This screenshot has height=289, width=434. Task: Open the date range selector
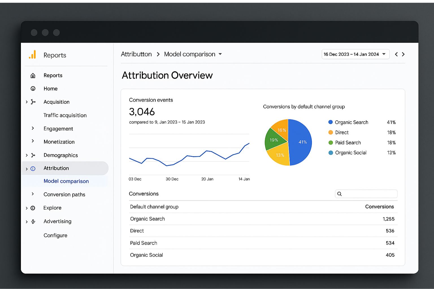355,54
